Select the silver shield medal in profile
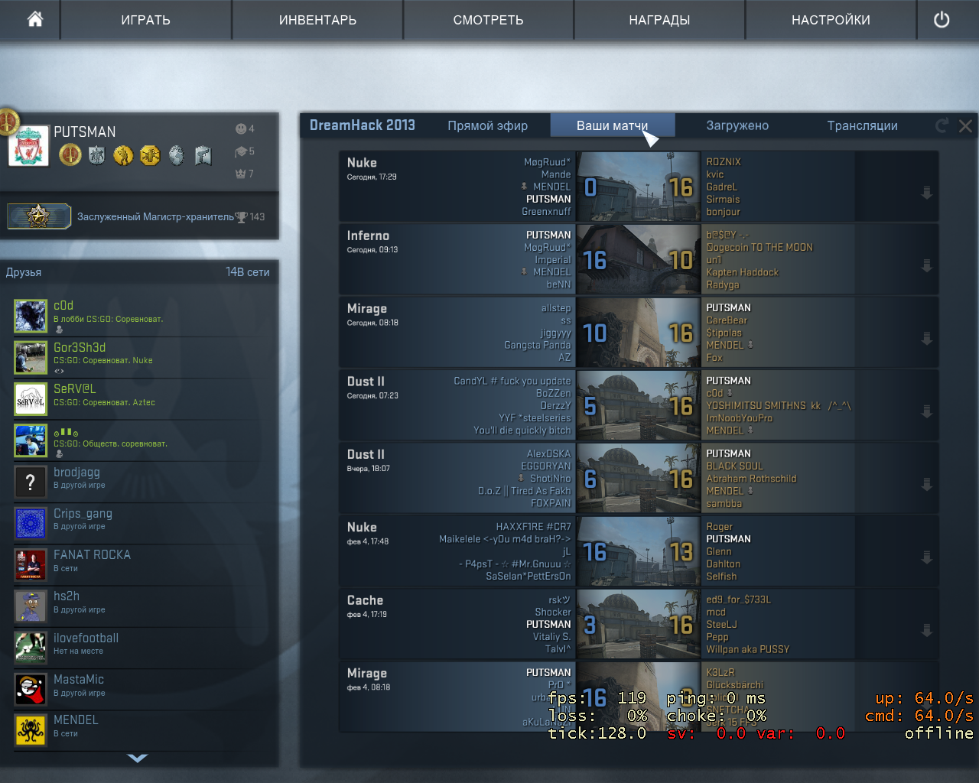Image resolution: width=979 pixels, height=783 pixels. point(96,155)
